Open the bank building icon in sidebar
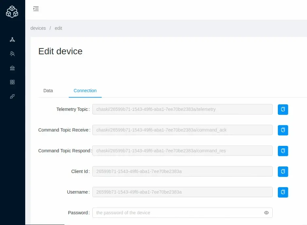 [x=12, y=68]
